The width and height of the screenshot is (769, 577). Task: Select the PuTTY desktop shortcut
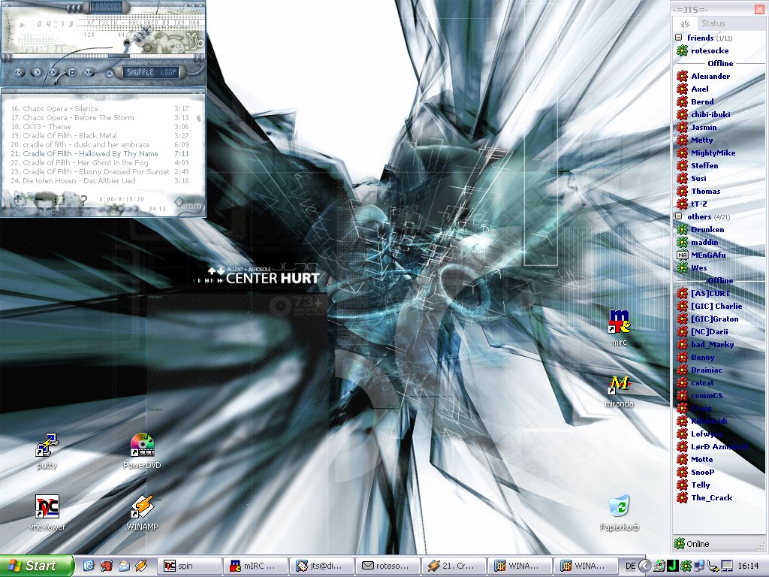coord(47,446)
